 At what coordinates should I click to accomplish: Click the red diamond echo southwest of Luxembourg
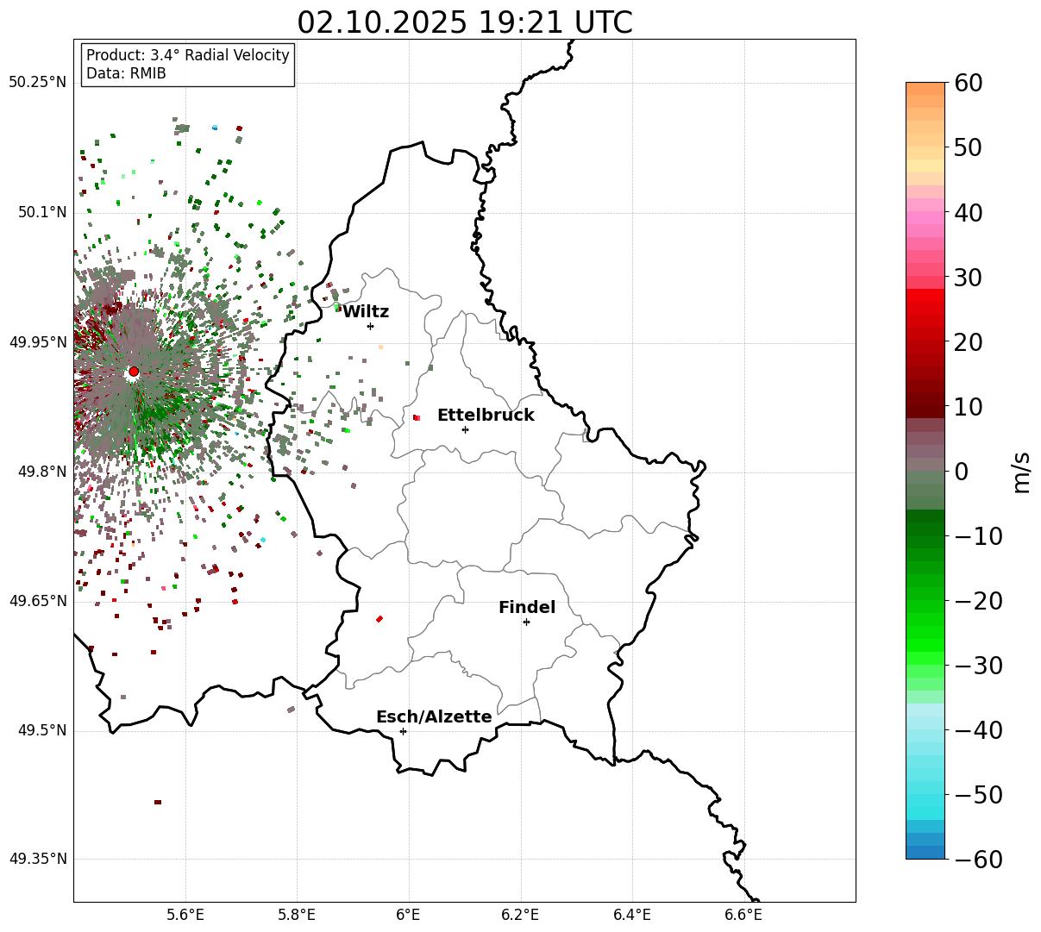[x=379, y=619]
